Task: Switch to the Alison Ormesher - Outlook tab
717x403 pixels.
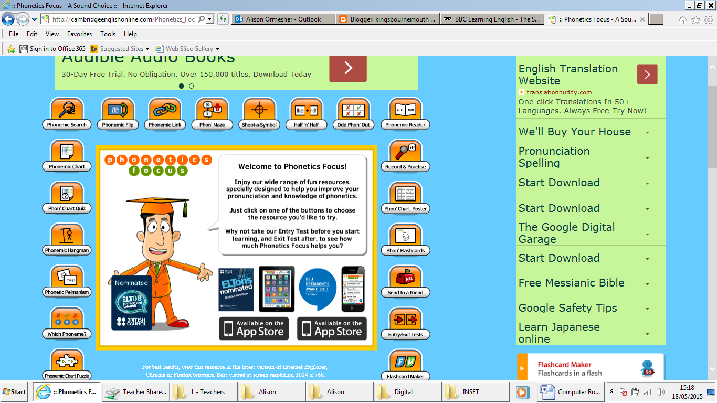Action: pos(283,19)
